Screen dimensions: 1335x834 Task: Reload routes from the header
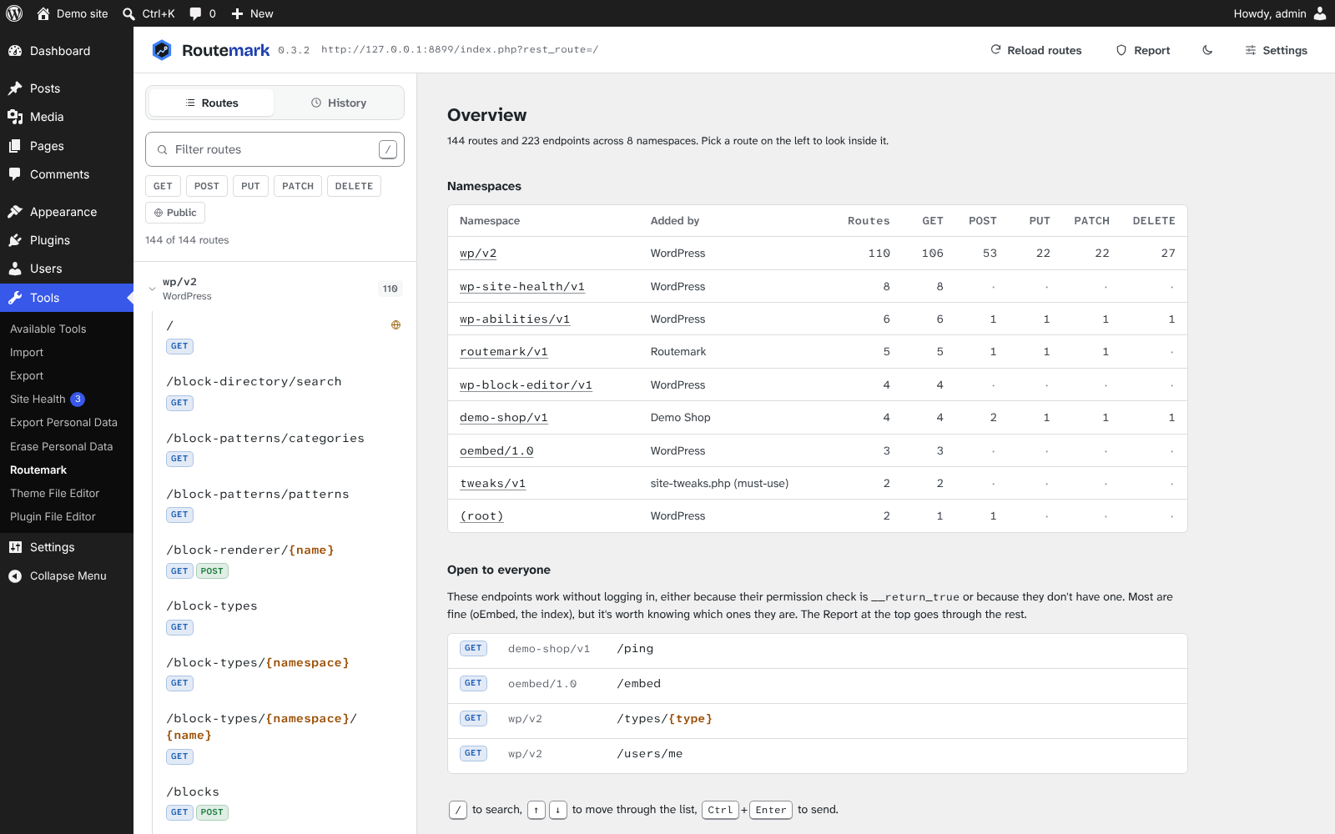[1035, 50]
